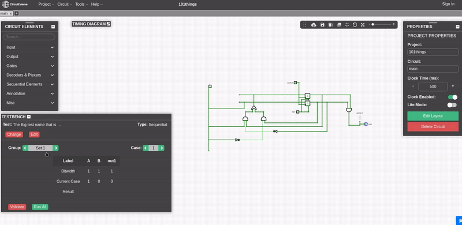Click the Change test button
Viewport: 462px width, 225px height.
click(x=14, y=134)
